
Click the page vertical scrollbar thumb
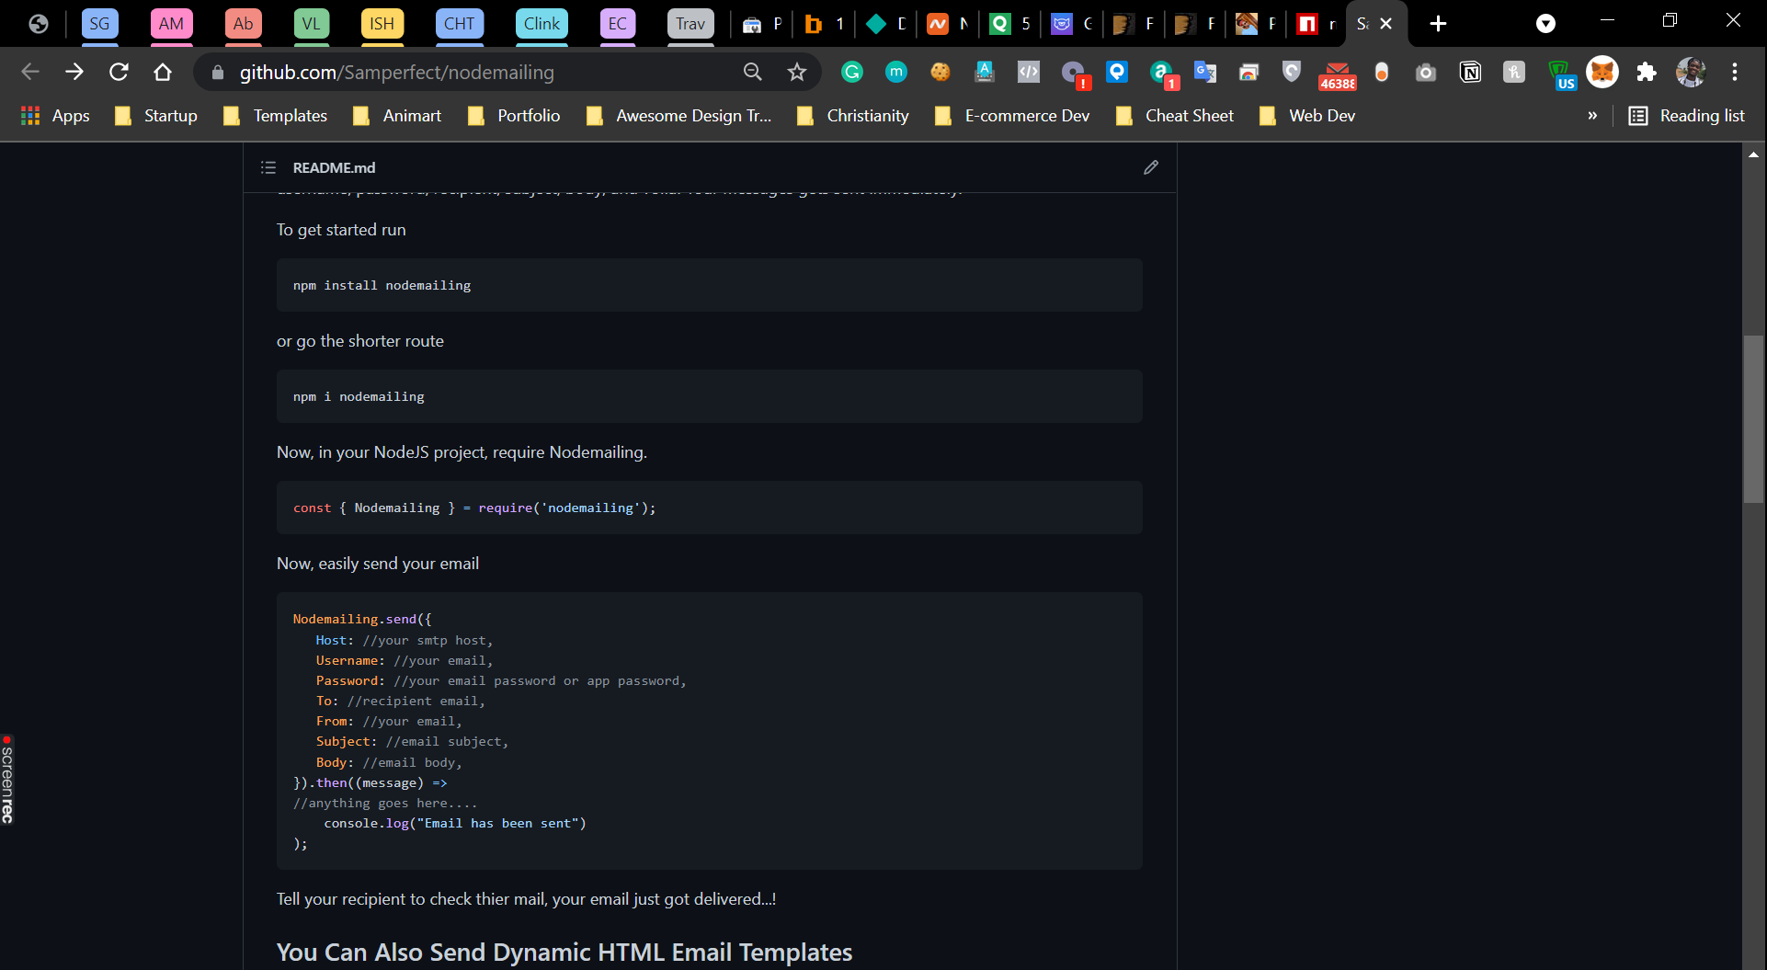tap(1753, 419)
